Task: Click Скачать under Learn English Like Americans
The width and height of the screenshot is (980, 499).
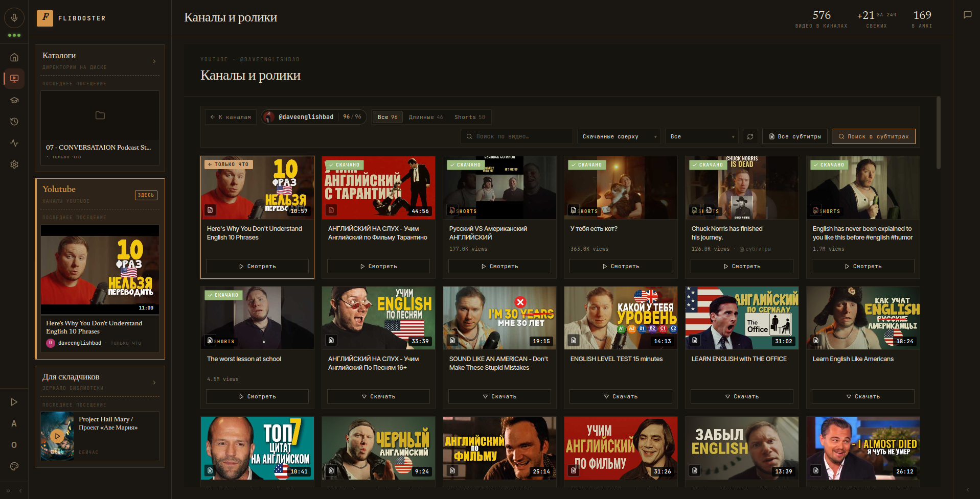Action: (863, 396)
